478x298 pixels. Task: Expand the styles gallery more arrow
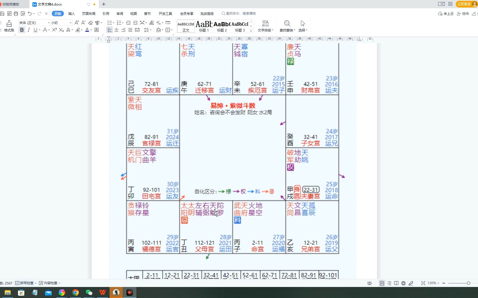[x=251, y=31]
